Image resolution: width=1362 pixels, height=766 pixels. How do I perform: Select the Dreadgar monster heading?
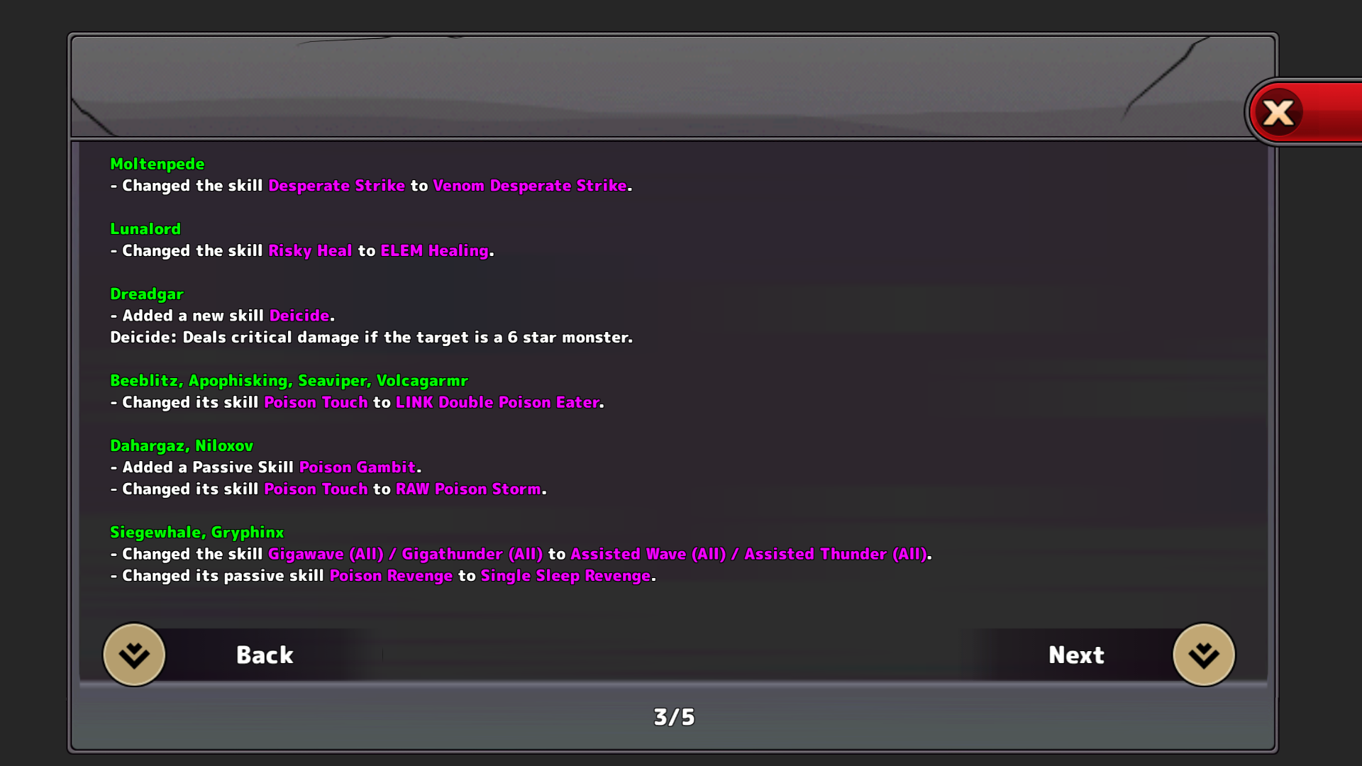147,294
